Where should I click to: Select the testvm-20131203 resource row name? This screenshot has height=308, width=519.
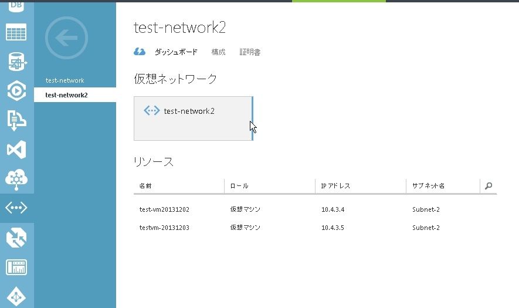[164, 228]
